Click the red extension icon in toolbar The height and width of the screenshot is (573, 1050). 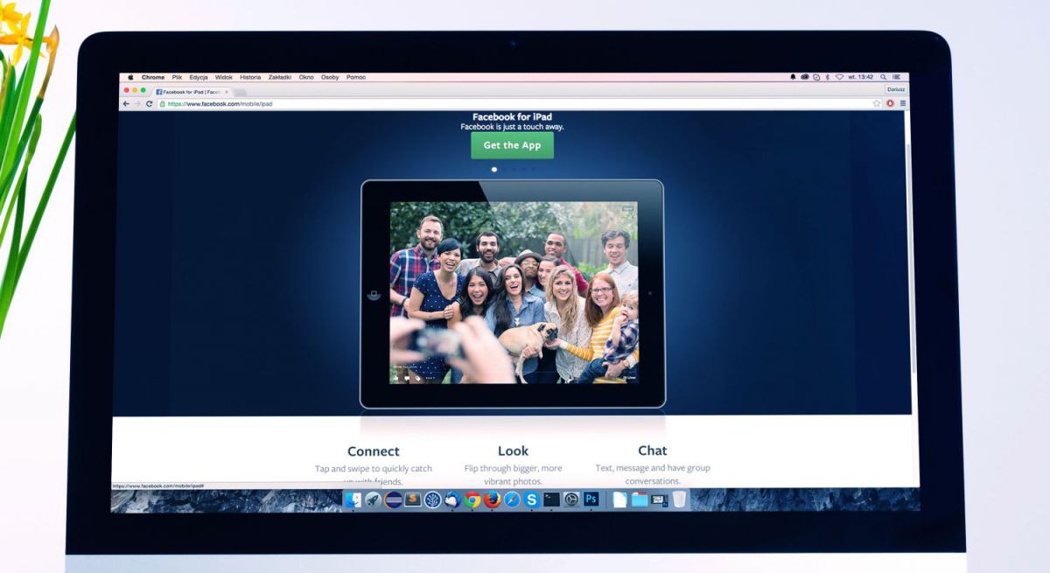click(890, 103)
